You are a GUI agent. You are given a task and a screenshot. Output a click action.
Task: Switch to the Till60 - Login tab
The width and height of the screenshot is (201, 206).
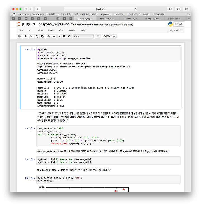click(x=130, y=18)
